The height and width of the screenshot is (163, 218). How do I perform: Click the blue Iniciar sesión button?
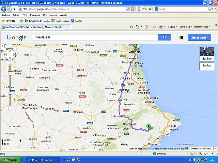coord(199,38)
